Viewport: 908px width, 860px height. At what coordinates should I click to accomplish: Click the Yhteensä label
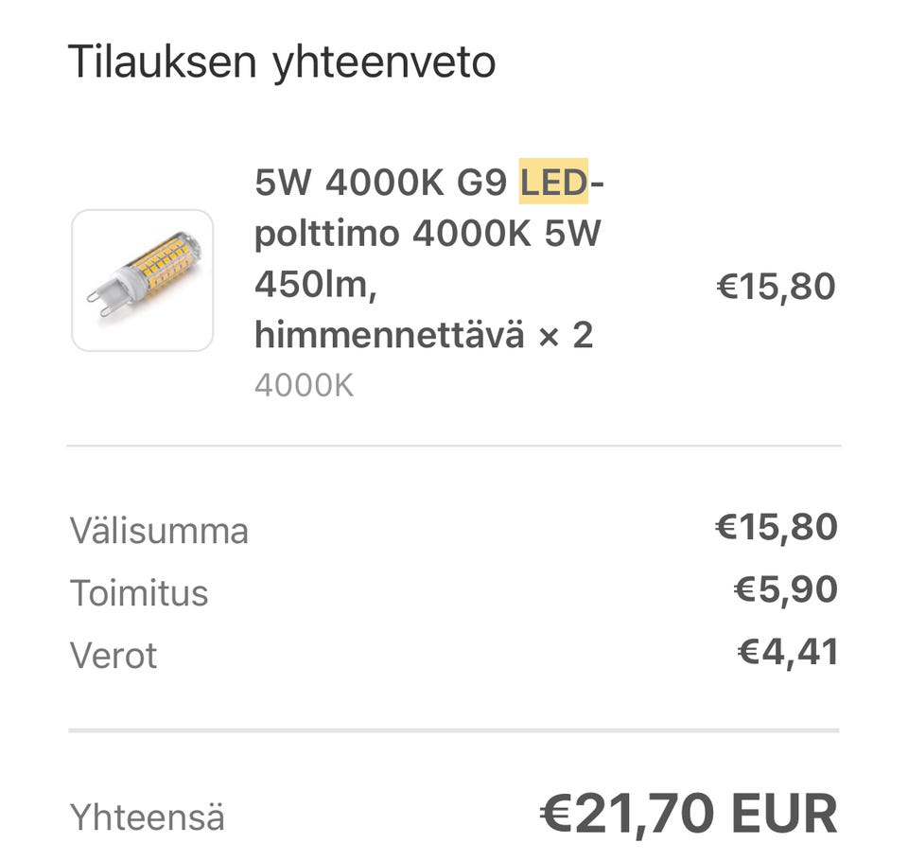point(147,817)
